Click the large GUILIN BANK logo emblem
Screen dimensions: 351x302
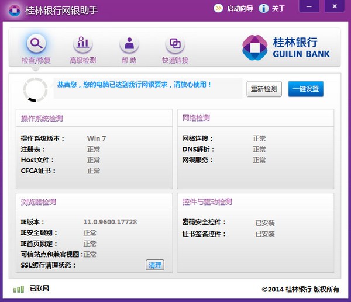[254, 48]
